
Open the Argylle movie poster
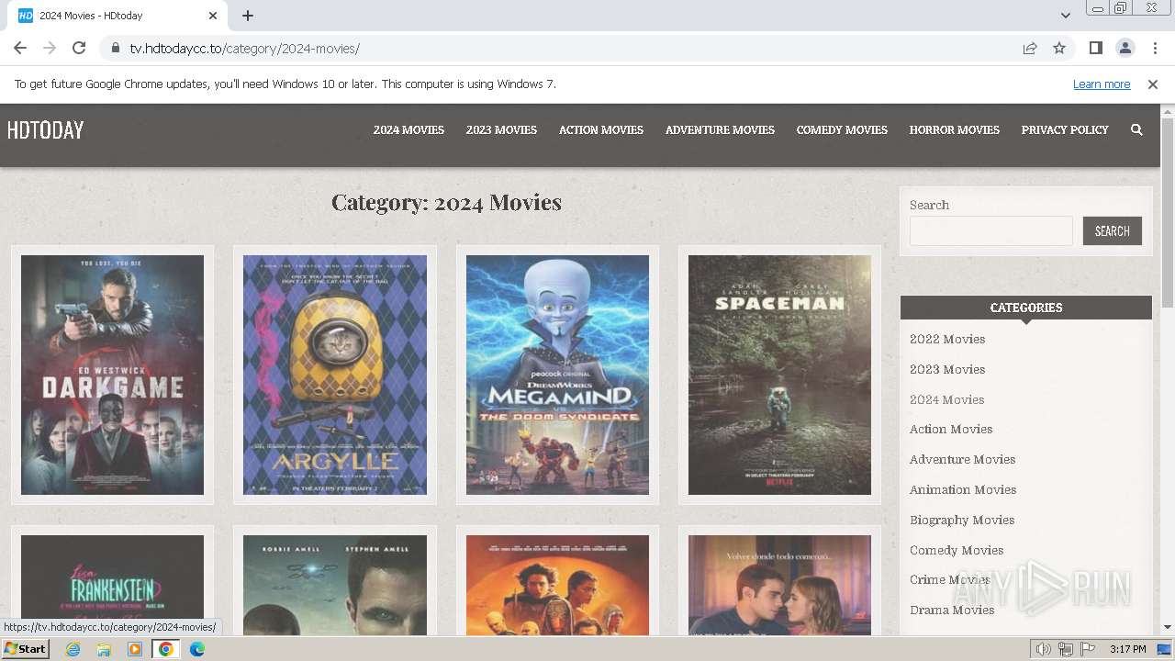pos(335,375)
